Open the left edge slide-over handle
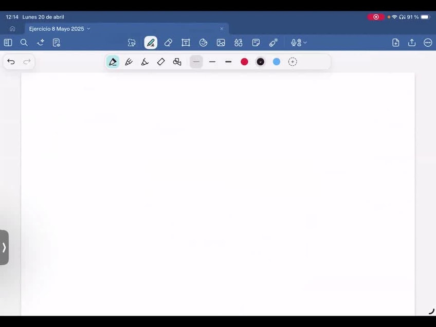Screen dimensions: 436x327 (4, 247)
